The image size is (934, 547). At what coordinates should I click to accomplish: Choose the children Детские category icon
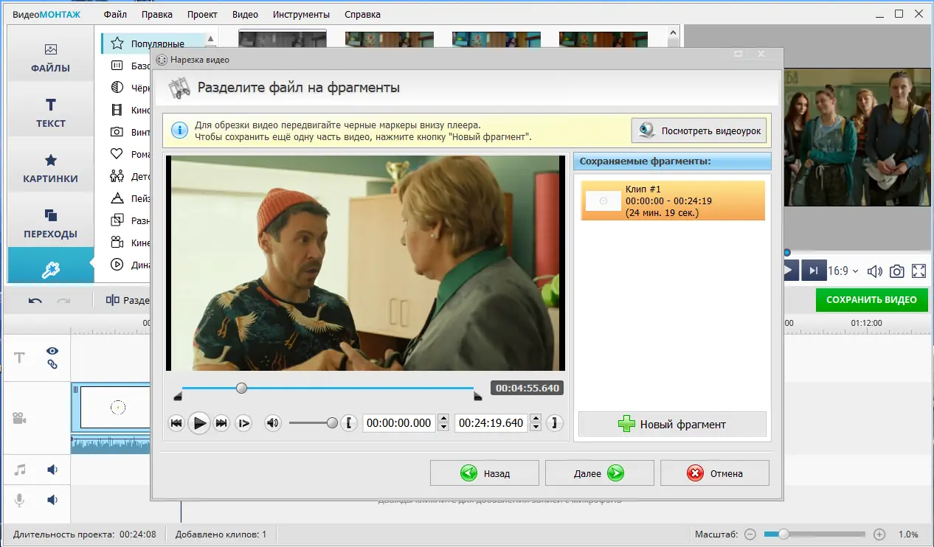pyautogui.click(x=117, y=176)
